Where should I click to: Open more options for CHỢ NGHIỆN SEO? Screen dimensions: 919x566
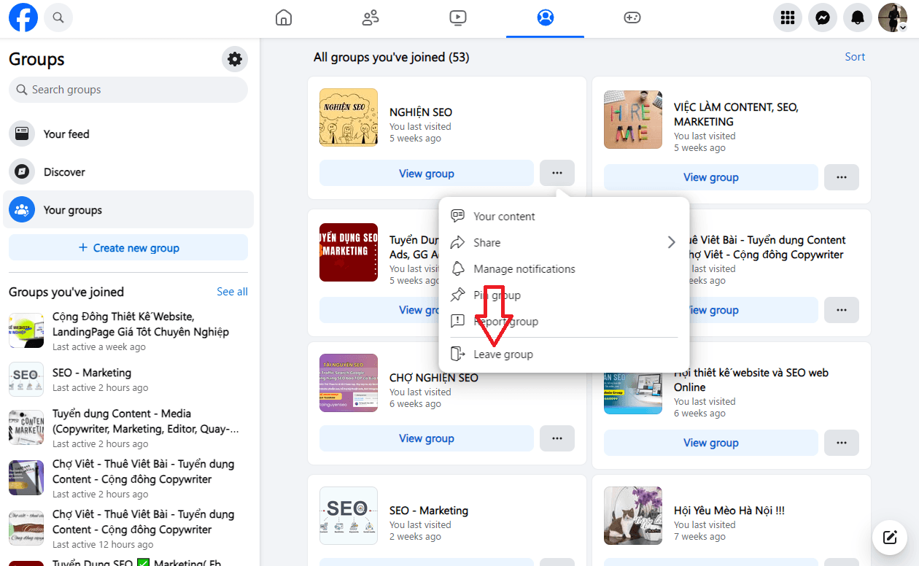click(x=557, y=438)
